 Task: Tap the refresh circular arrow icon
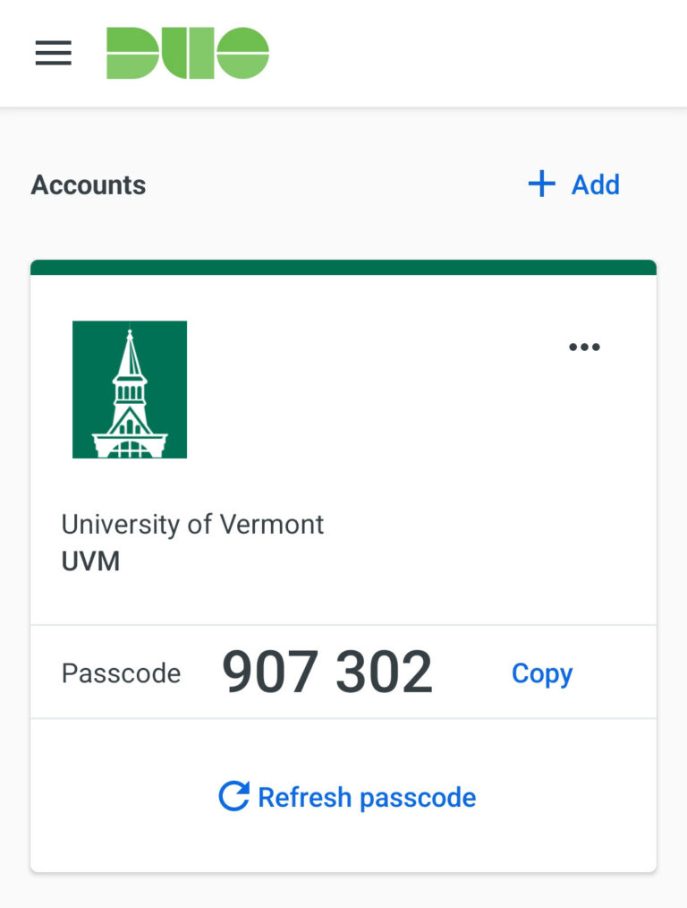233,796
